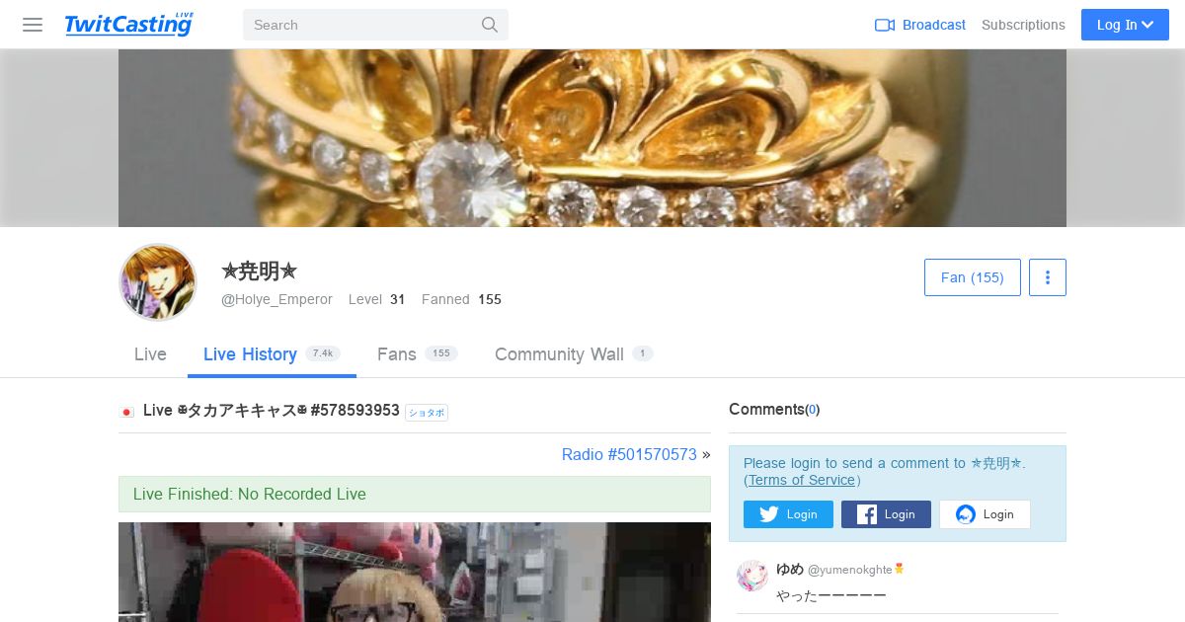Click the Broadcast camera link
Screen dimensions: 1185x622
click(x=920, y=25)
